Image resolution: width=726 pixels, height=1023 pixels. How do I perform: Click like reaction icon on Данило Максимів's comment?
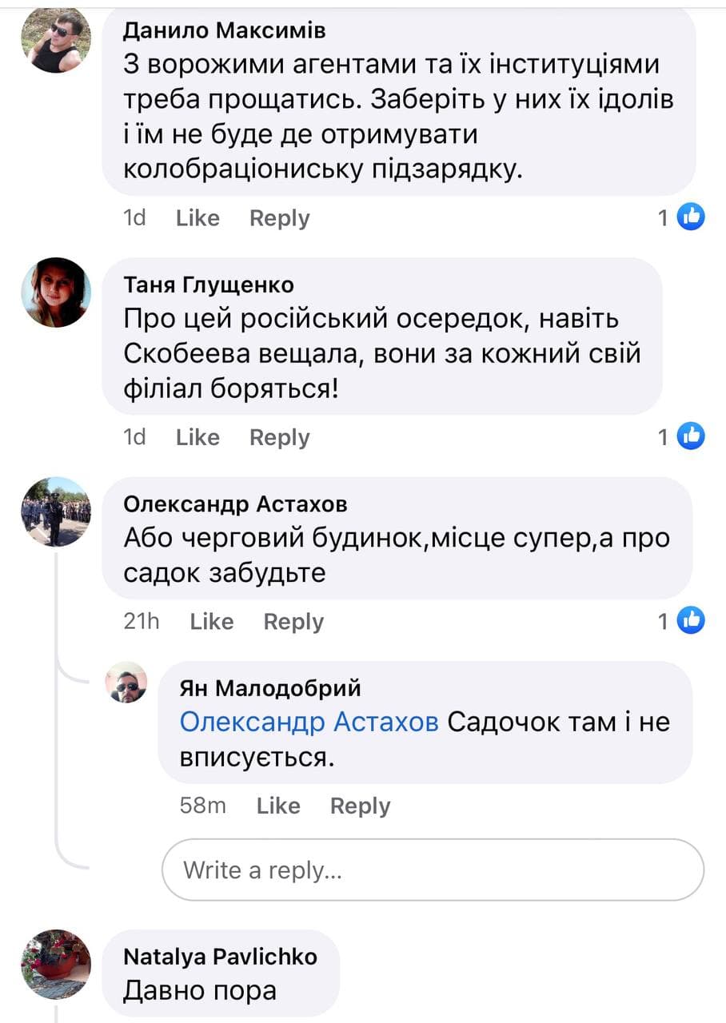pos(691,217)
